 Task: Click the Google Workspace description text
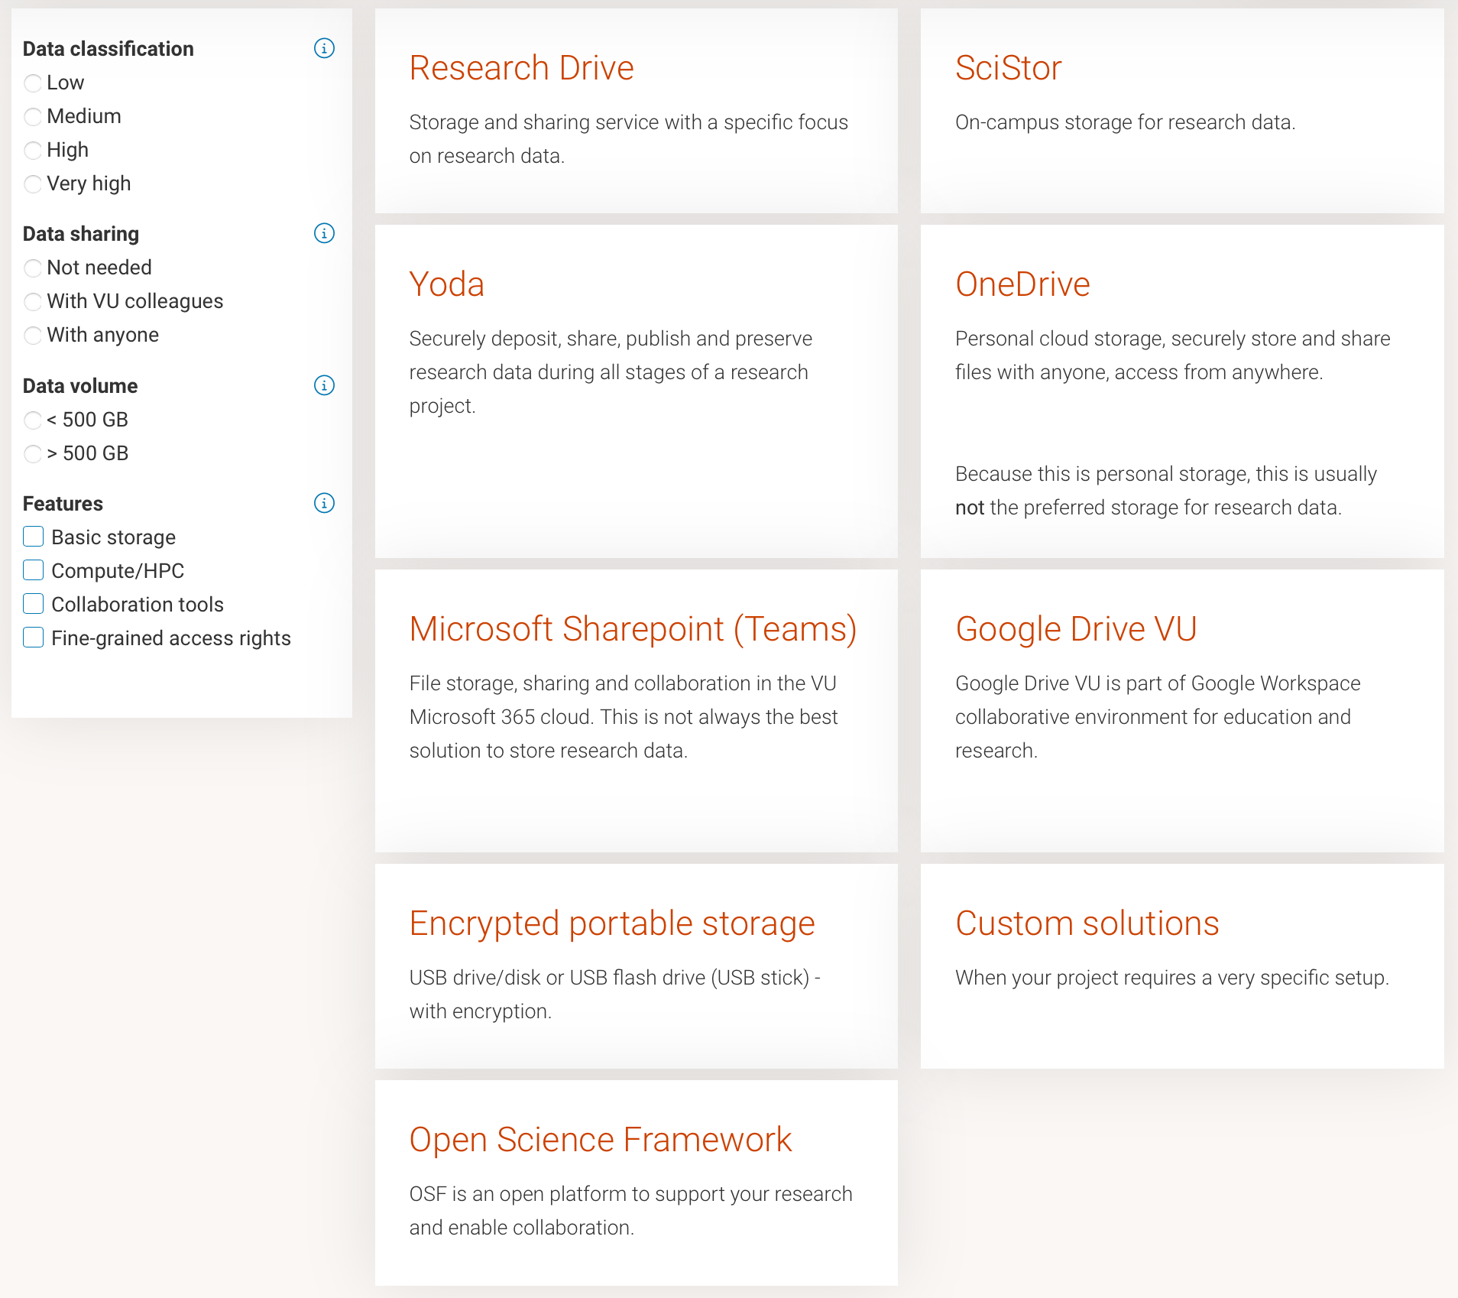tap(1158, 717)
